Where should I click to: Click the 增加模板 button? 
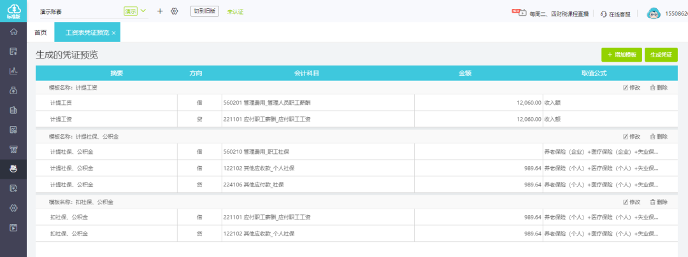click(622, 55)
